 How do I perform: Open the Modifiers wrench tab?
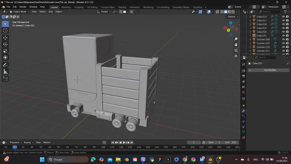(x=243, y=111)
